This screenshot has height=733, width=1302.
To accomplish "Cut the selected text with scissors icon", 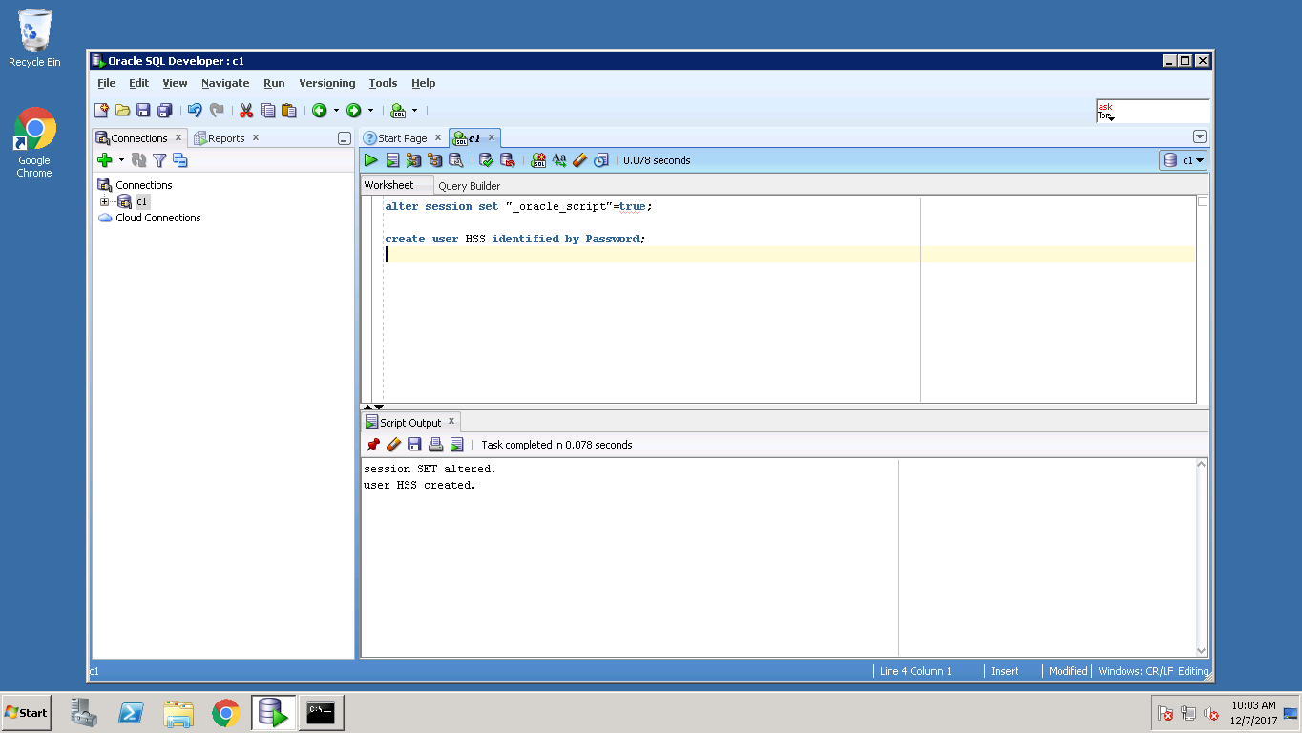I will point(245,110).
